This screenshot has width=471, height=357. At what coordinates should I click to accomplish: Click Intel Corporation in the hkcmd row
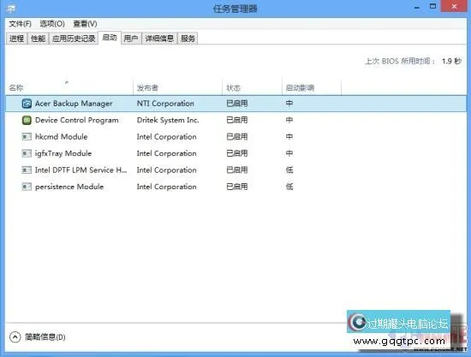tap(167, 137)
